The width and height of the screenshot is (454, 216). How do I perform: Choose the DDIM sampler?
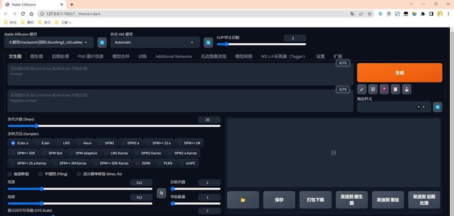tap(143, 163)
